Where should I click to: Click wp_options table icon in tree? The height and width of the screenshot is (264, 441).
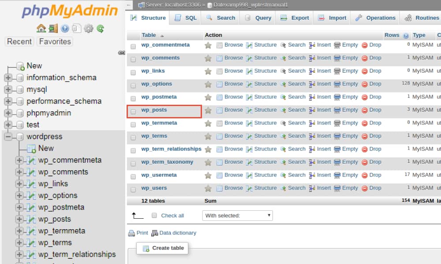(31, 195)
